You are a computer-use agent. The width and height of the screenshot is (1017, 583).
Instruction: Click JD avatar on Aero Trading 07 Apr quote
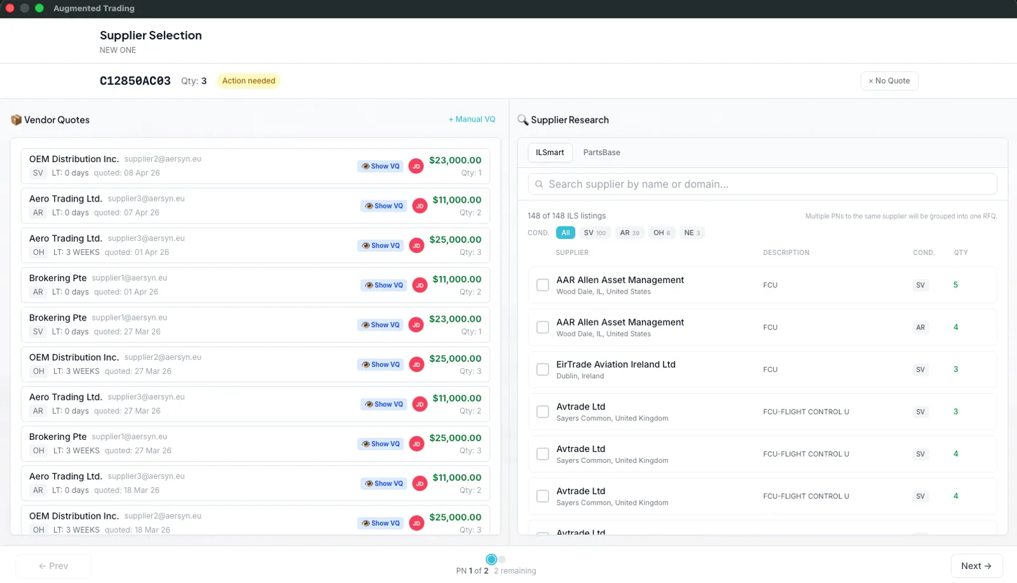(420, 206)
